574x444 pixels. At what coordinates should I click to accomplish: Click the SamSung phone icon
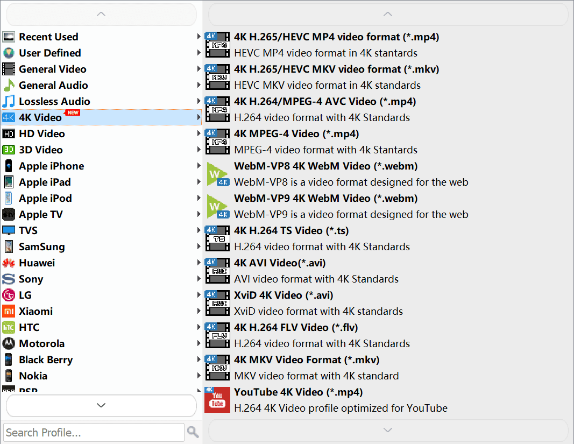(x=9, y=246)
